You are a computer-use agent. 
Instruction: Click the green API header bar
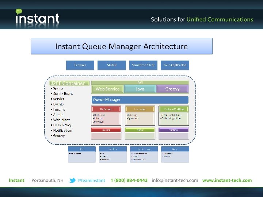[140, 82]
